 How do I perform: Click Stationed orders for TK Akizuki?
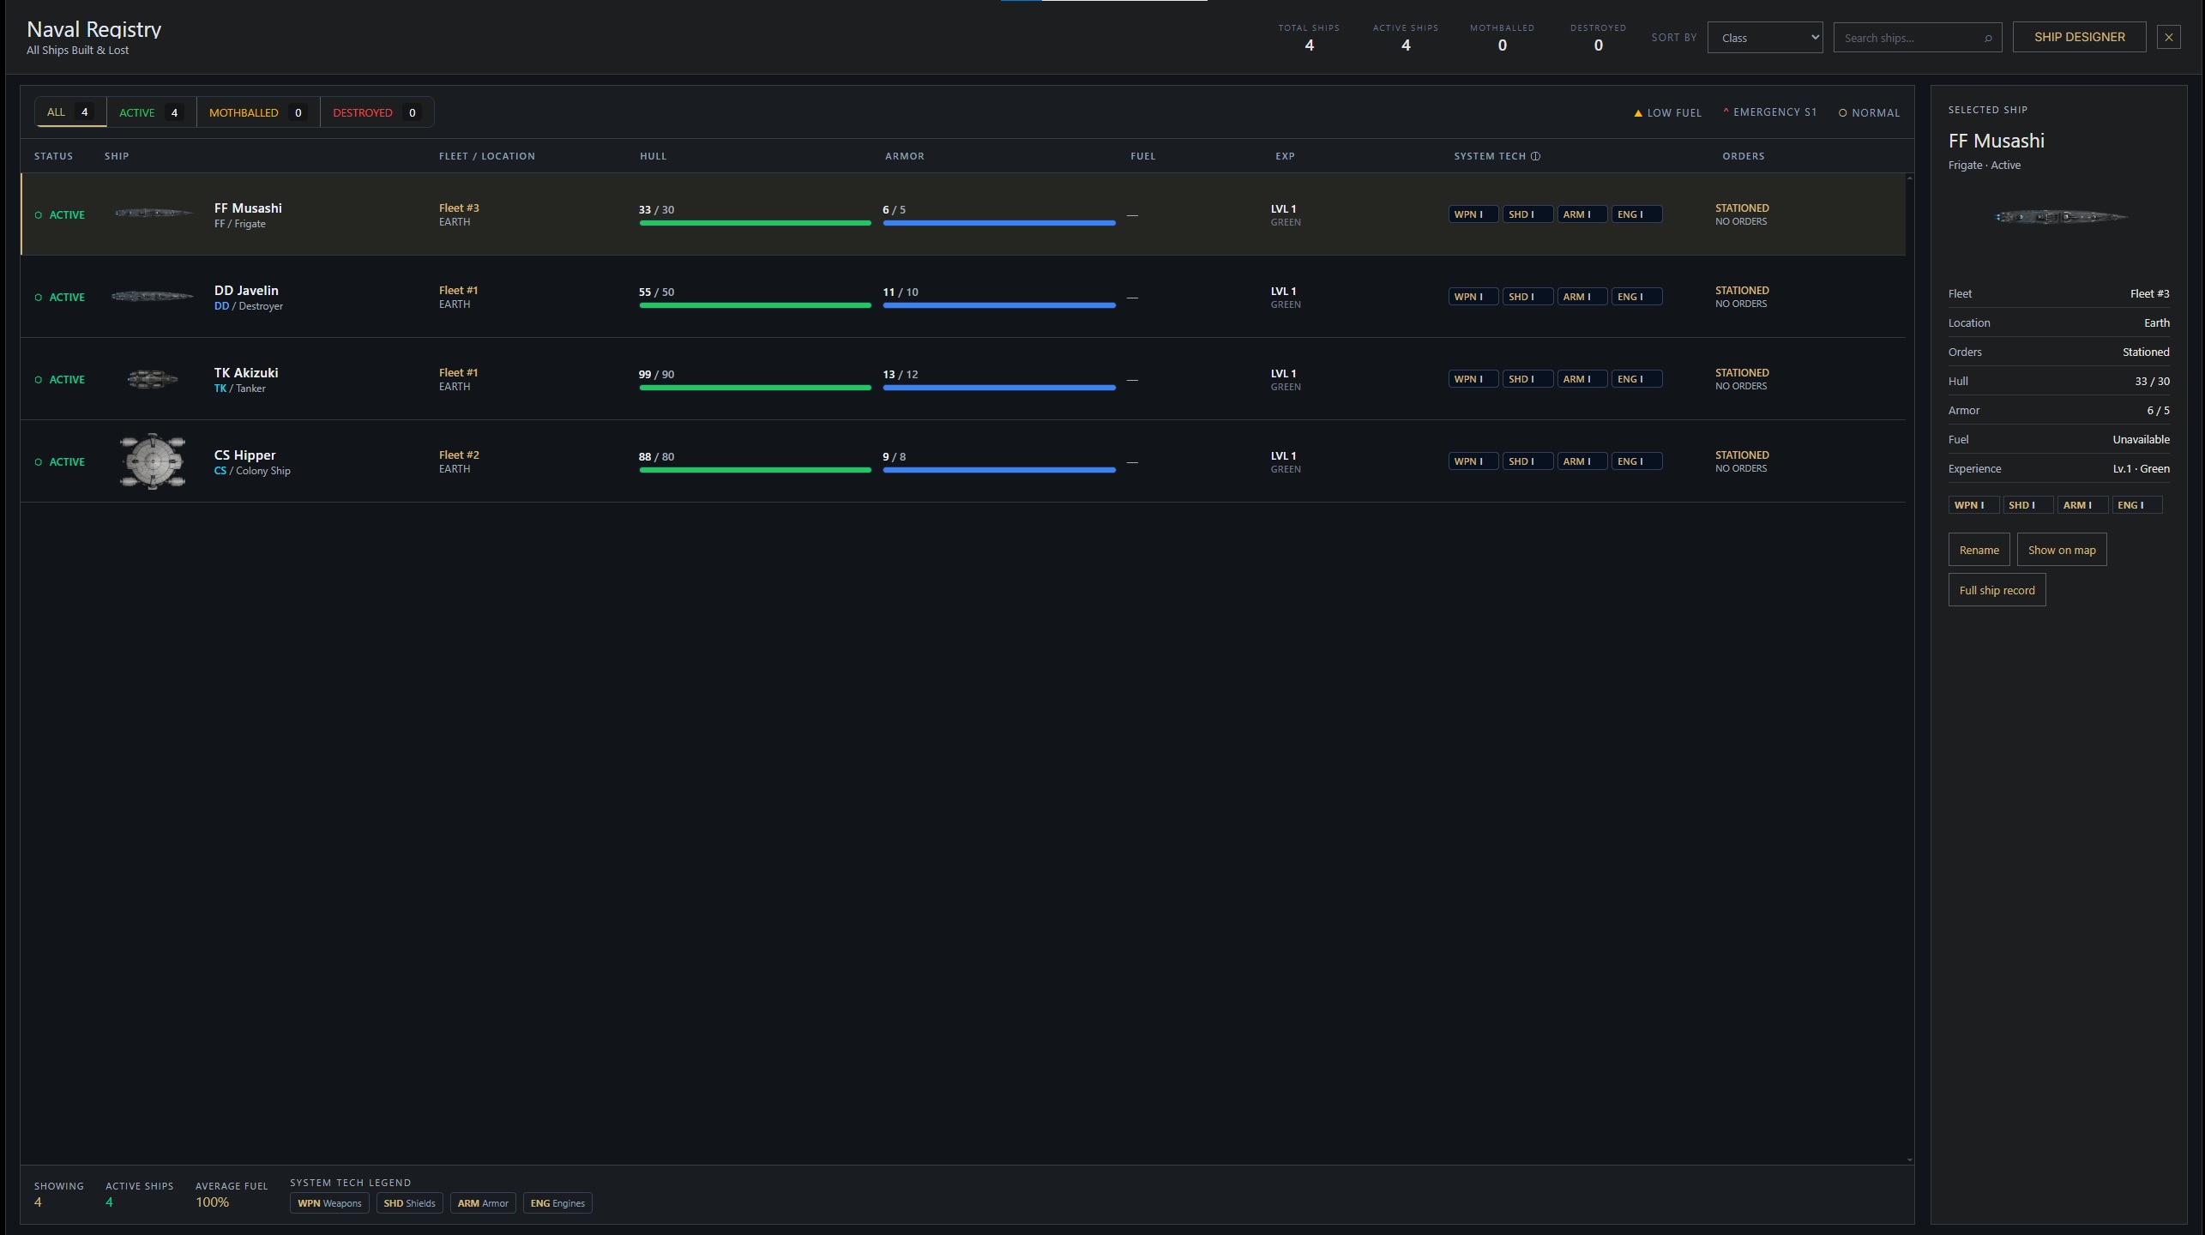(1741, 372)
